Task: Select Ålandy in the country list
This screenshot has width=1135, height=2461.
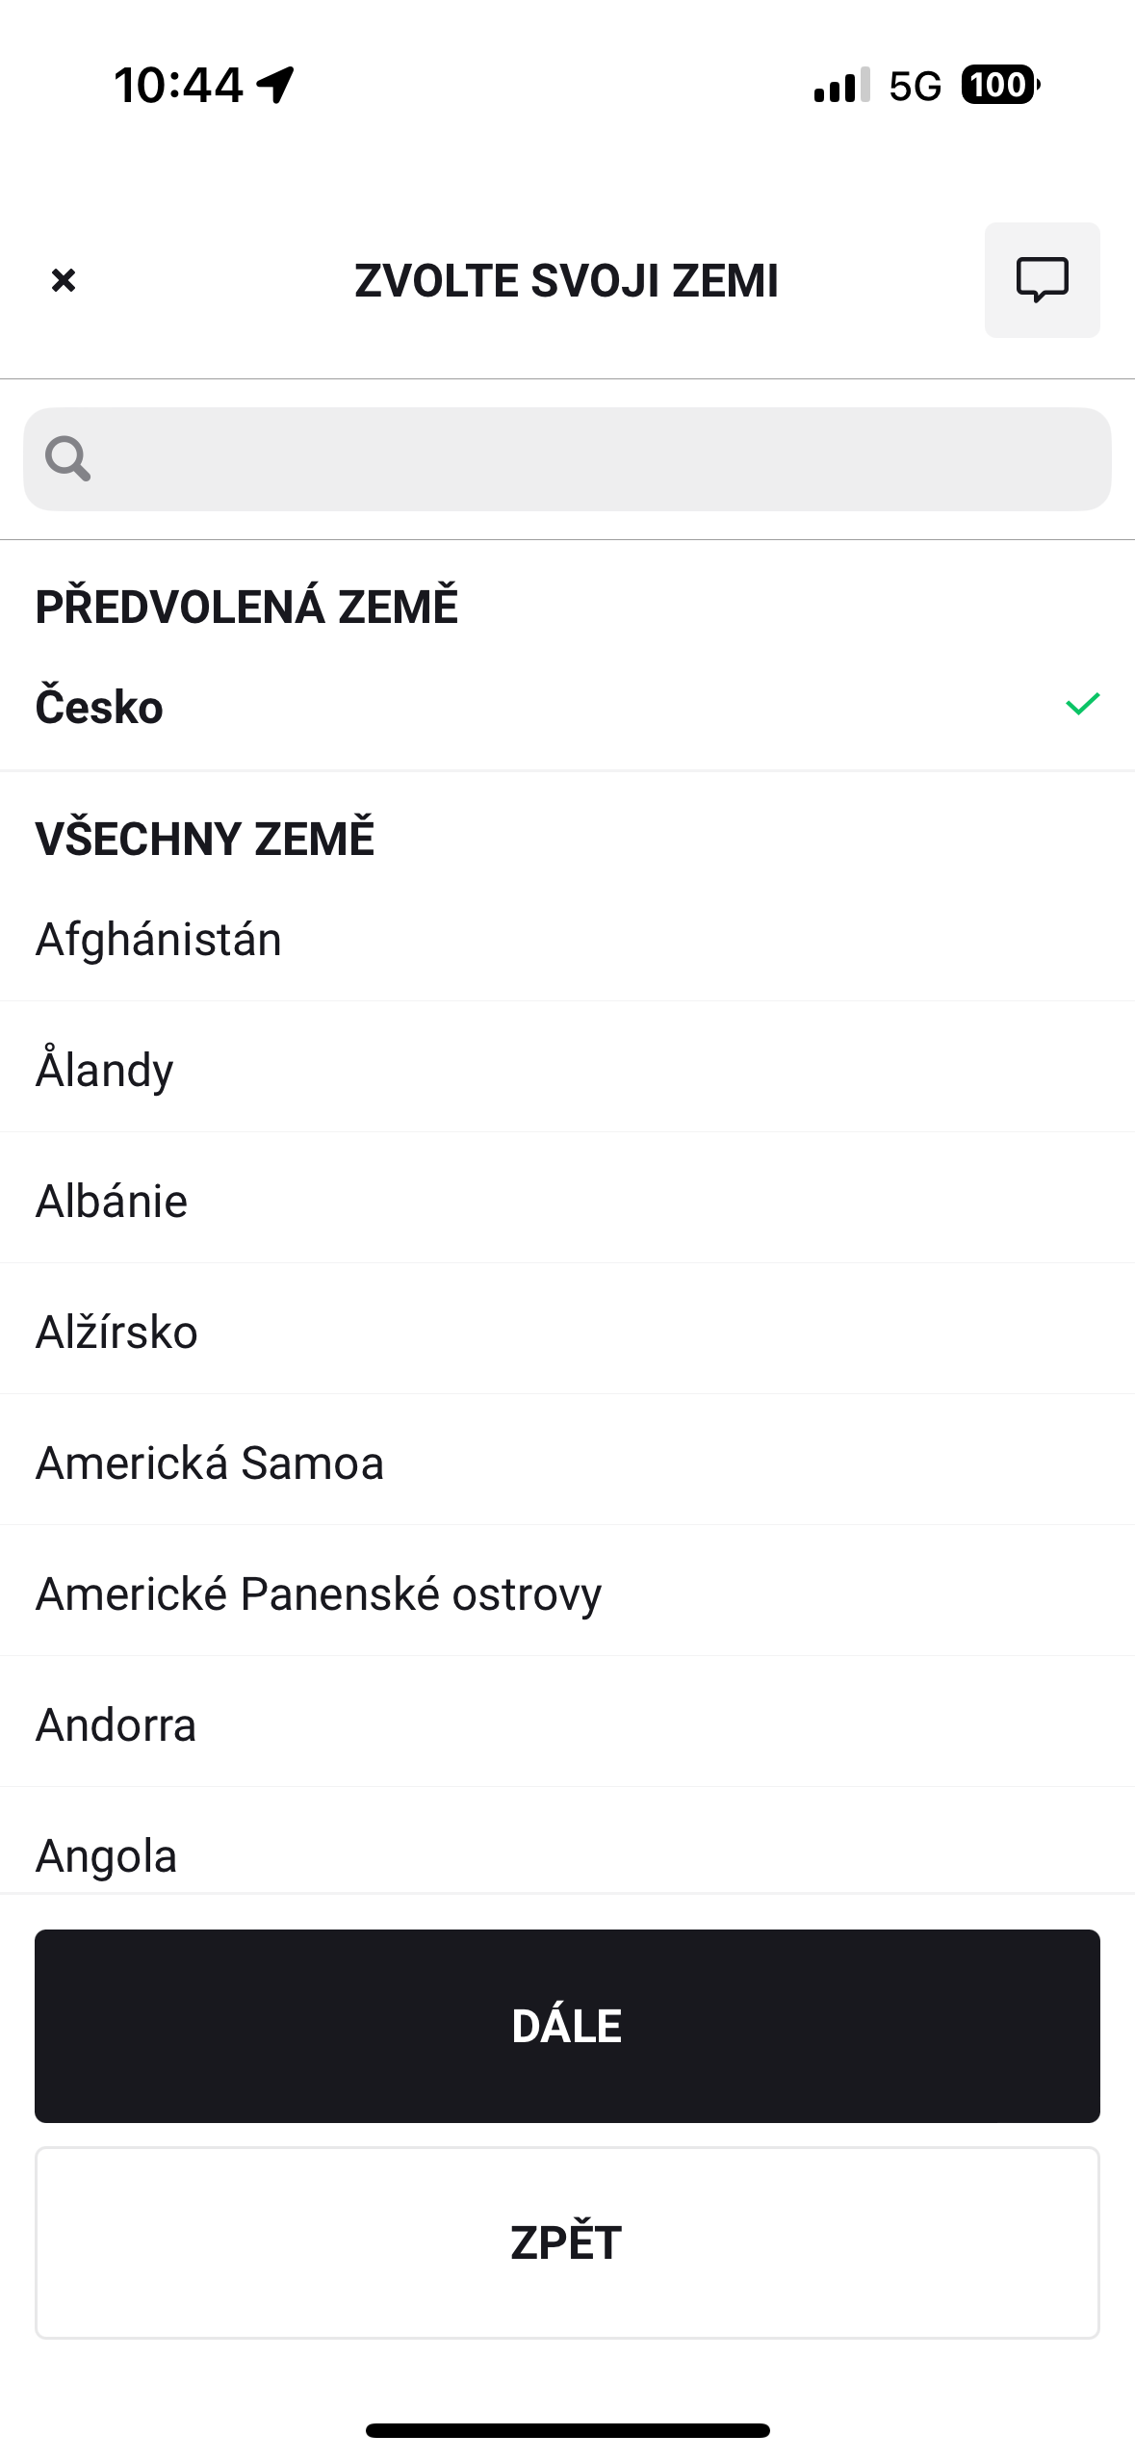Action: pyautogui.click(x=105, y=1070)
